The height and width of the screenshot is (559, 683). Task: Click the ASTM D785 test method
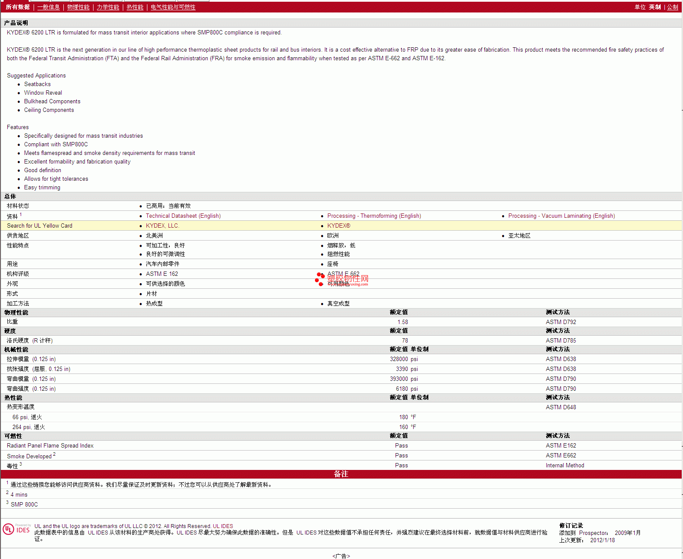click(561, 341)
